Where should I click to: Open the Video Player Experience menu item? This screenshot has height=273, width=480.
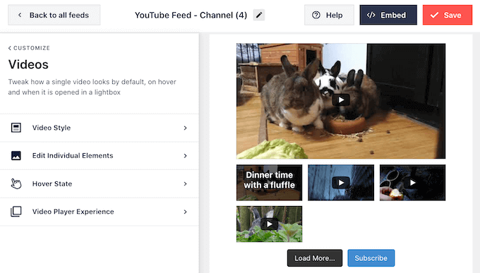pyautogui.click(x=100, y=212)
